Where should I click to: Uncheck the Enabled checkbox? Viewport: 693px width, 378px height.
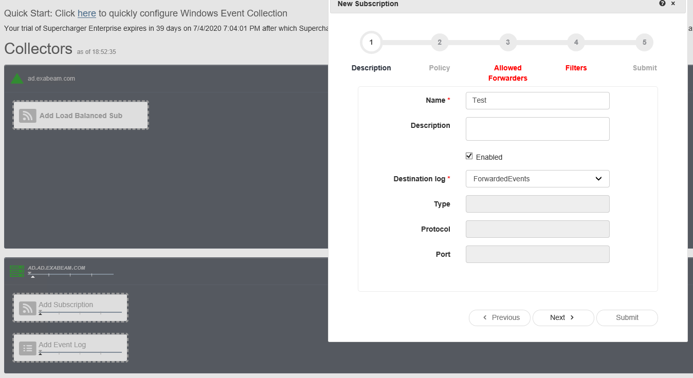click(469, 156)
